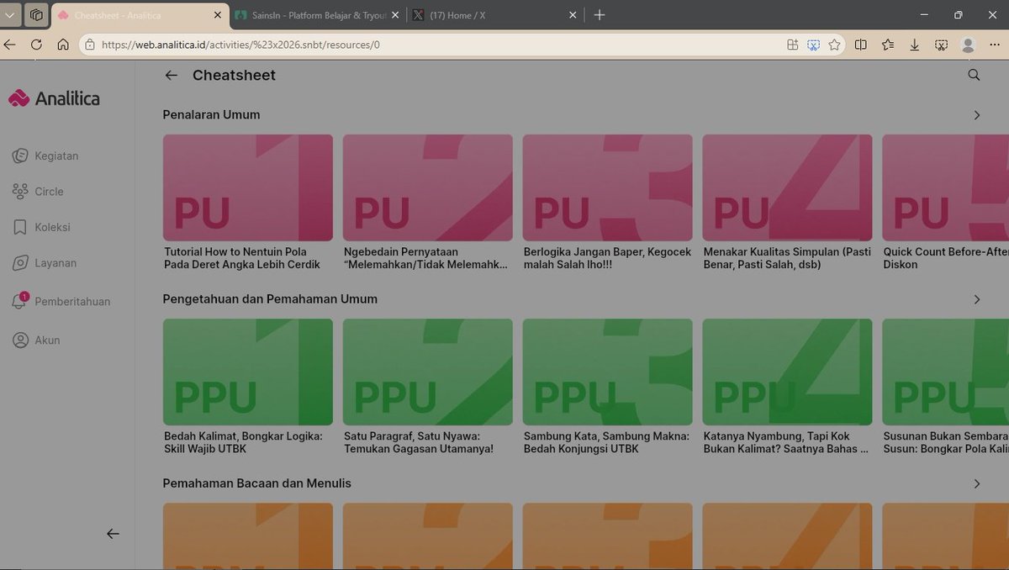Open the PU 1 thumbnail card
The height and width of the screenshot is (570, 1009).
pyautogui.click(x=248, y=187)
